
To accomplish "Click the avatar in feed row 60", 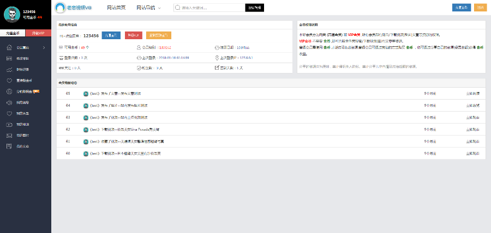I will [86, 154].
